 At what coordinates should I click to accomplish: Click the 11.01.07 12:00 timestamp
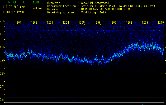coord(13,12)
